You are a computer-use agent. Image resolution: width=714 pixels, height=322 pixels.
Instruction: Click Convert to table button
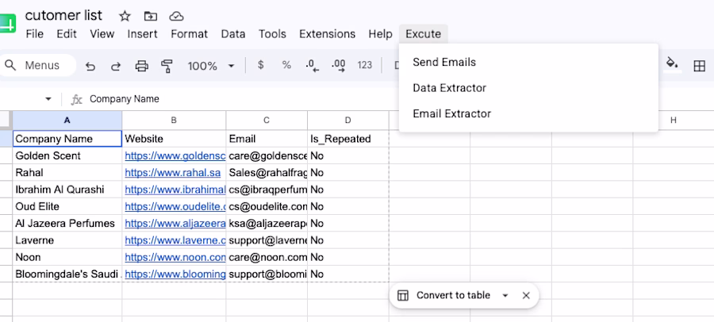tap(453, 296)
